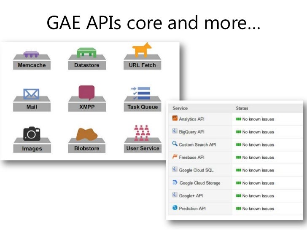Select the Images label
The width and height of the screenshot is (307, 230).
click(32, 149)
